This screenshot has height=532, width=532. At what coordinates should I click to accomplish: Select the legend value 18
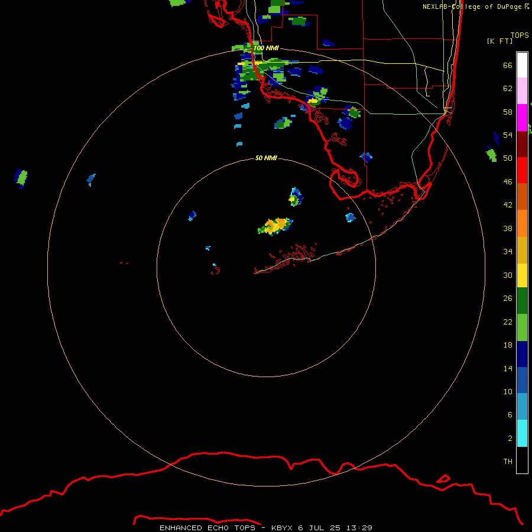508,345
